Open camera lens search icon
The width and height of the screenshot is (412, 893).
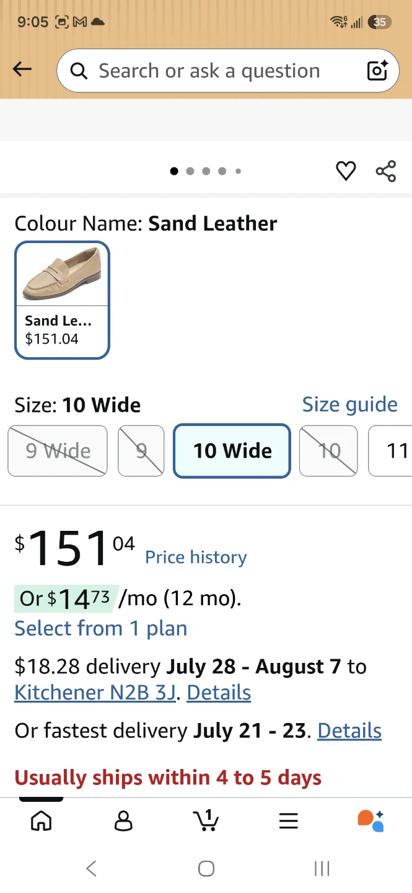tap(377, 71)
